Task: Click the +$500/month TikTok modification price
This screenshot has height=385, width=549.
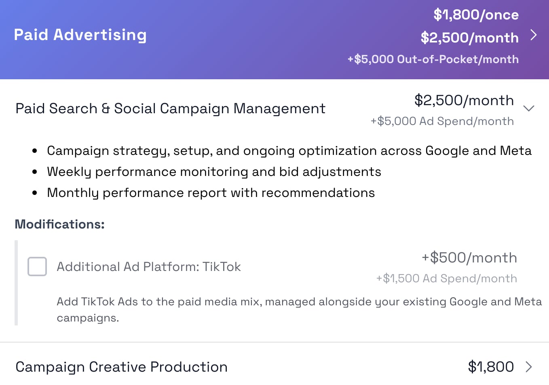Action: pyautogui.click(x=469, y=258)
